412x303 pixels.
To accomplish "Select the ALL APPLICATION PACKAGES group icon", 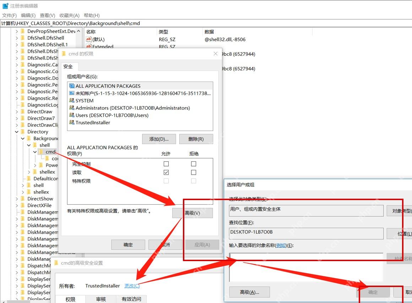I will click(x=72, y=86).
